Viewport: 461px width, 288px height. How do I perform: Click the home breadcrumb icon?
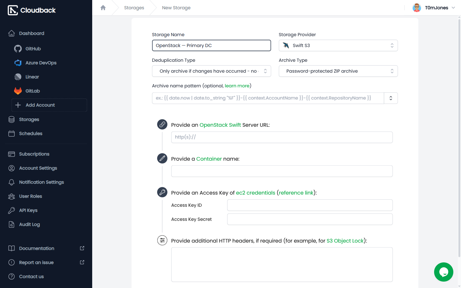(x=103, y=8)
